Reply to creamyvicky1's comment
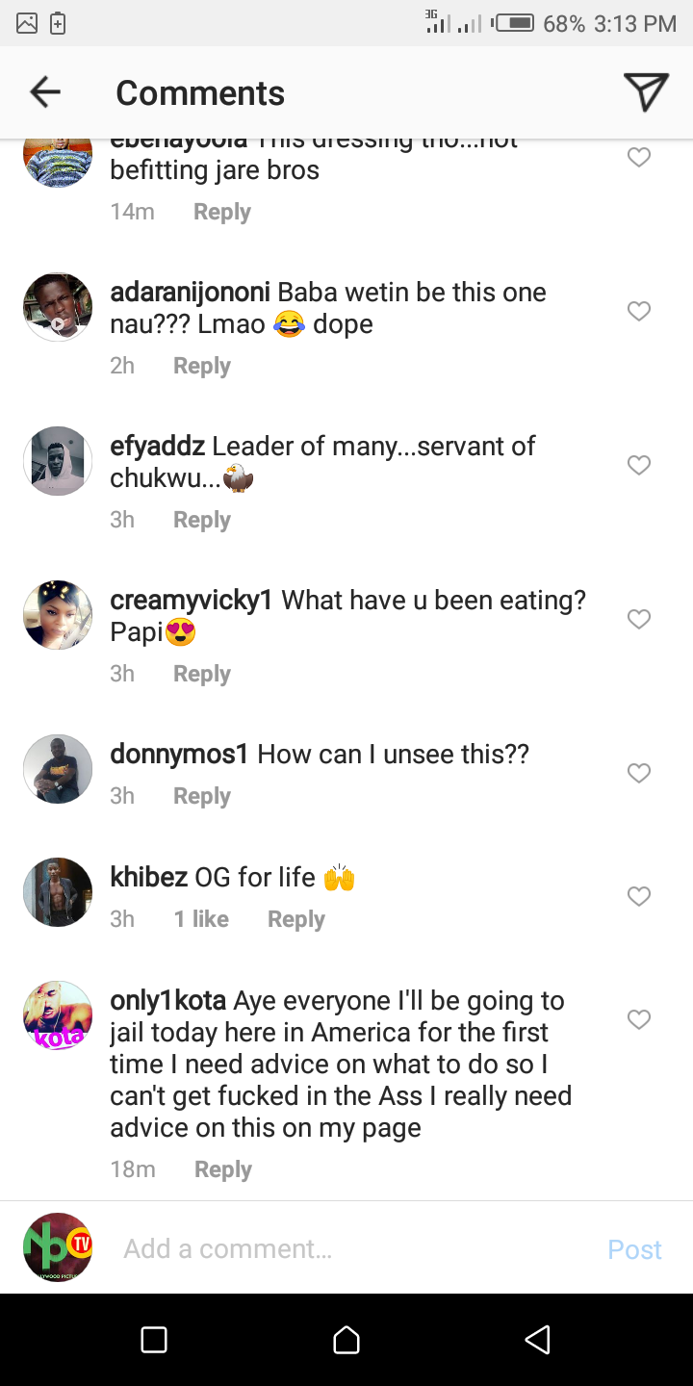This screenshot has width=693, height=1386. click(202, 674)
